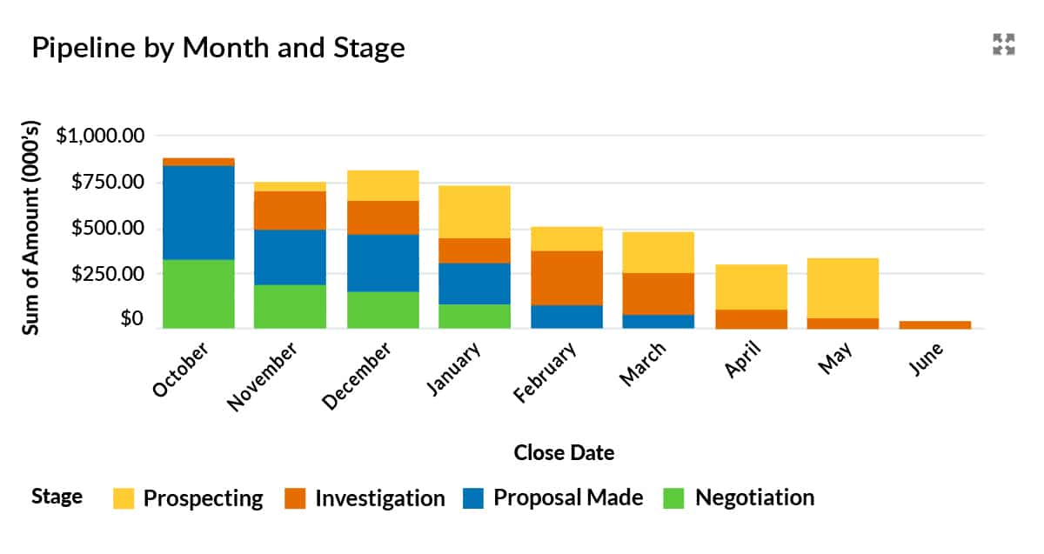Select October's green Negotiation bar segment
Viewport: 1044px width, 554px height.
click(198, 293)
